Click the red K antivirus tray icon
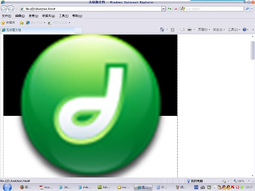The image size is (255, 191). click(233, 187)
